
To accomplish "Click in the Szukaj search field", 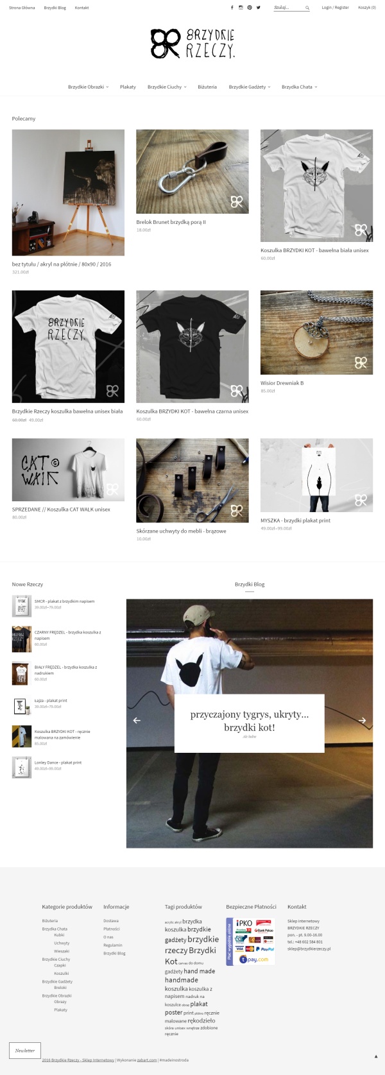I will (x=287, y=8).
